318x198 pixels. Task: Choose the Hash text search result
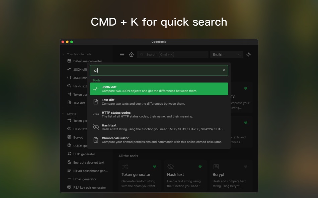click(x=159, y=127)
